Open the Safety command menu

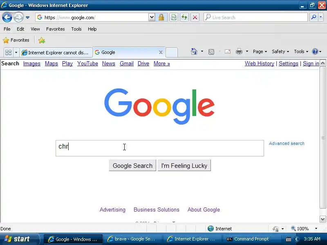pos(280,51)
